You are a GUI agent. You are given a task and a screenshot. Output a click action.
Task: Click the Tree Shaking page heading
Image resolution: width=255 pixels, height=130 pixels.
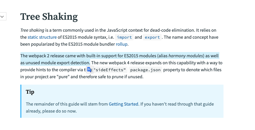(x=49, y=17)
